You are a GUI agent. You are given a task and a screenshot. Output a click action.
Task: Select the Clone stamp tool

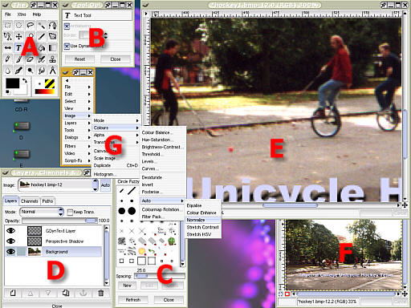coord(53,59)
